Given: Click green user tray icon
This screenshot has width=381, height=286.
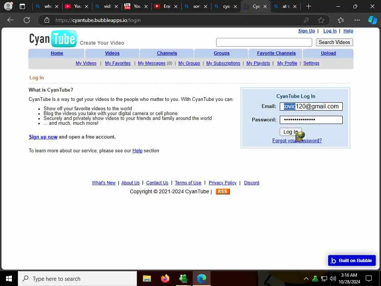Looking at the screenshot, I should coord(315,279).
